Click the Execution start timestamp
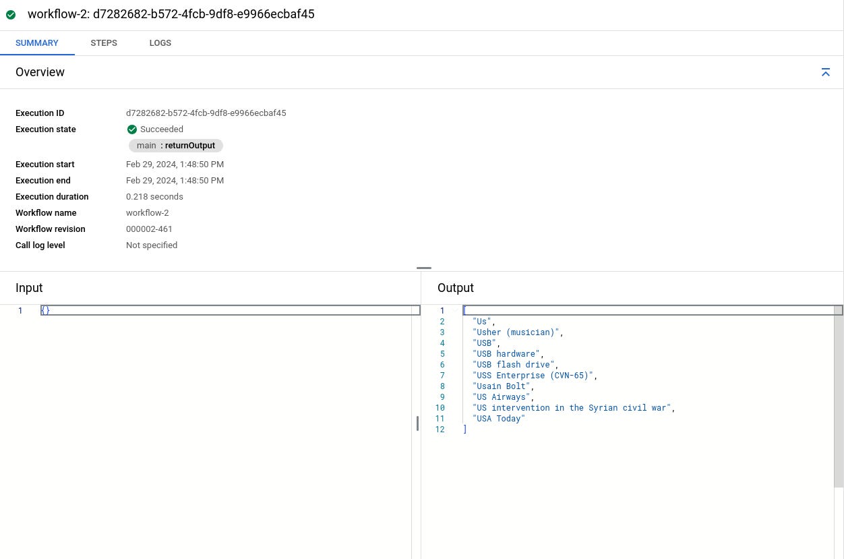The height and width of the screenshot is (559, 844). pos(175,165)
